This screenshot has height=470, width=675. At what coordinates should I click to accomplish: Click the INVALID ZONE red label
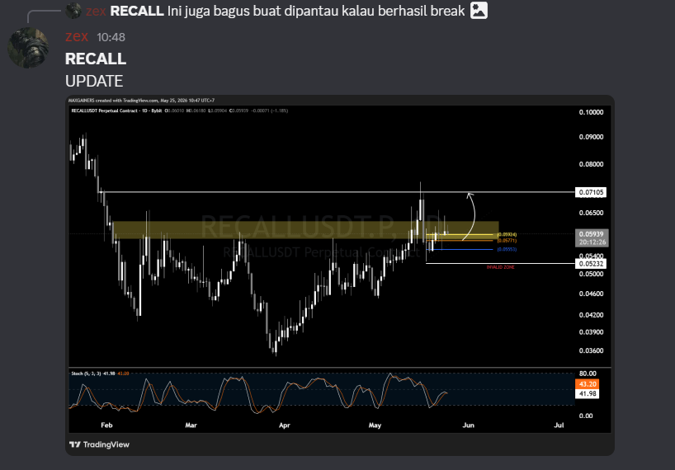(x=500, y=267)
